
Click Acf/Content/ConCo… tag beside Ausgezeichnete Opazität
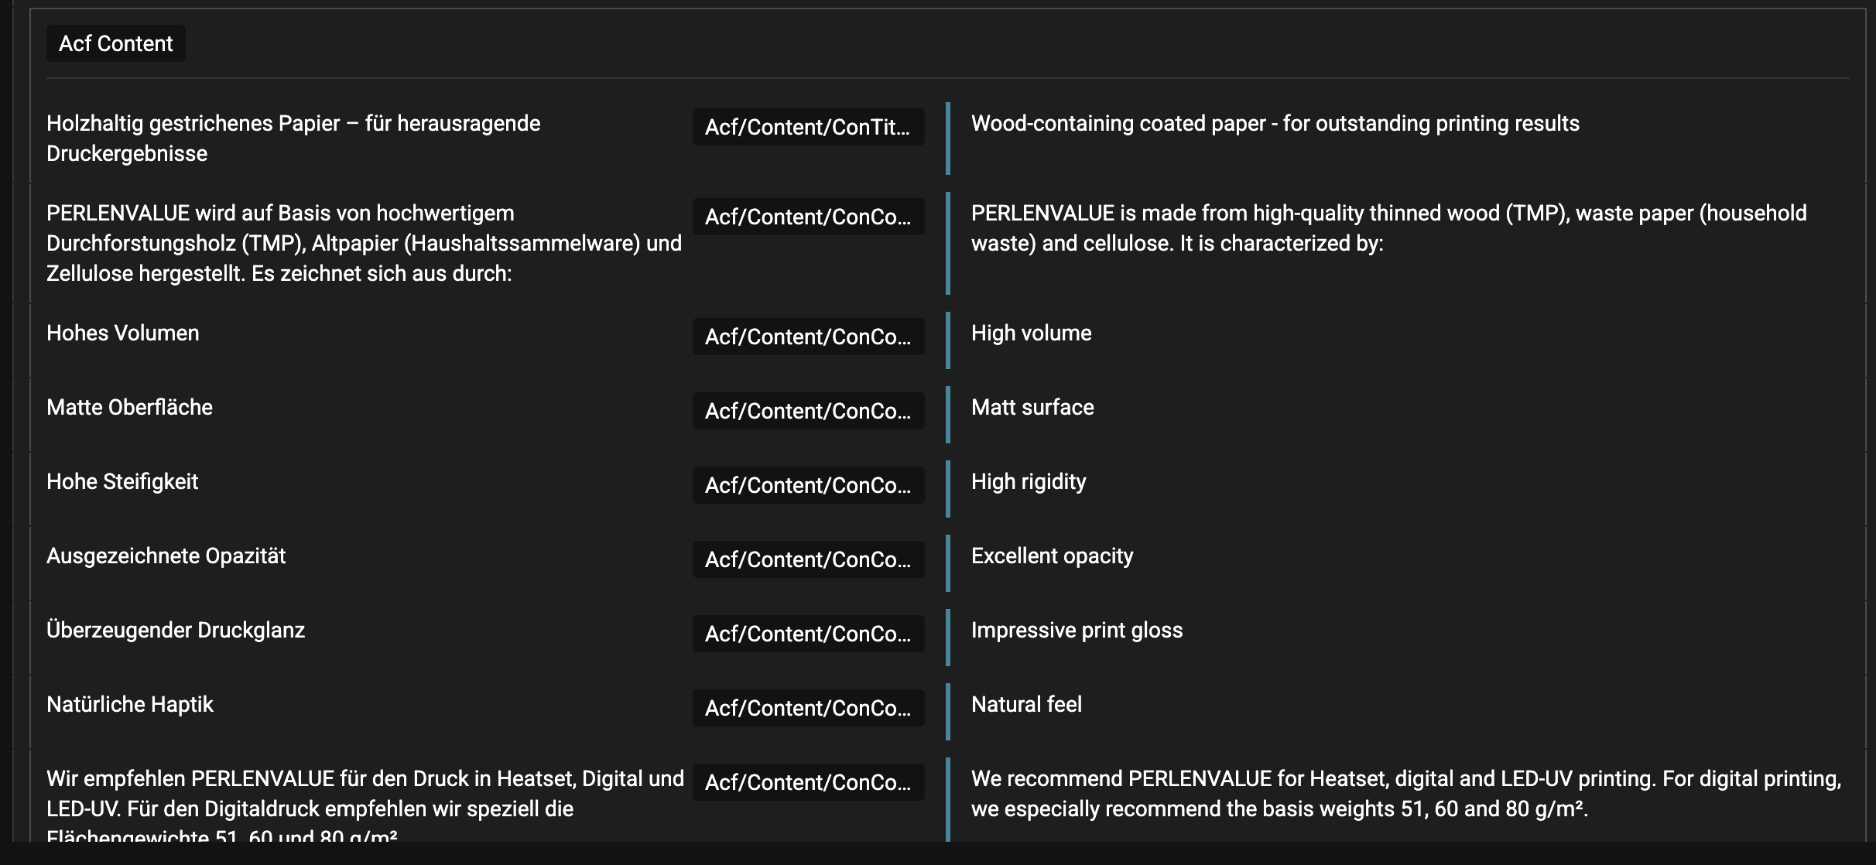point(808,559)
